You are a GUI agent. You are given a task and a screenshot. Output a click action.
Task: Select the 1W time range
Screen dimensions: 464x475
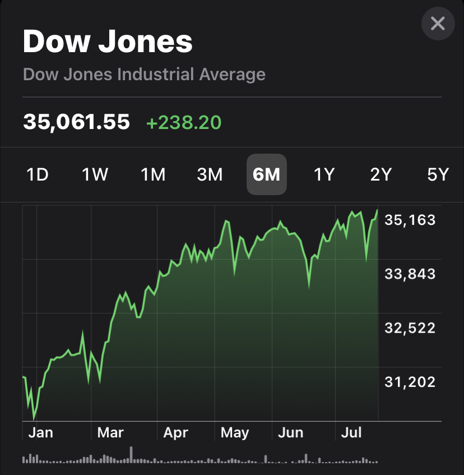pyautogui.click(x=95, y=174)
